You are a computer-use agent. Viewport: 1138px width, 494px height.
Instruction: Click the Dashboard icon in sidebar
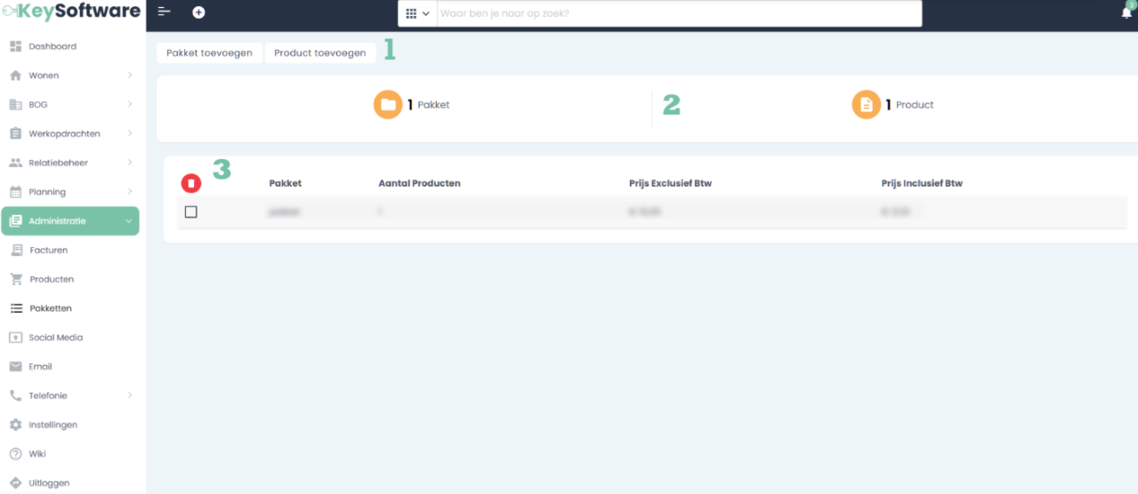pos(15,46)
